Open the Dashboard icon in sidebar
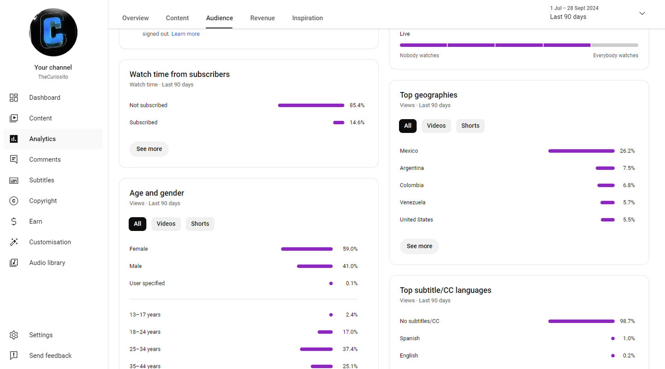This screenshot has height=369, width=665. click(14, 98)
